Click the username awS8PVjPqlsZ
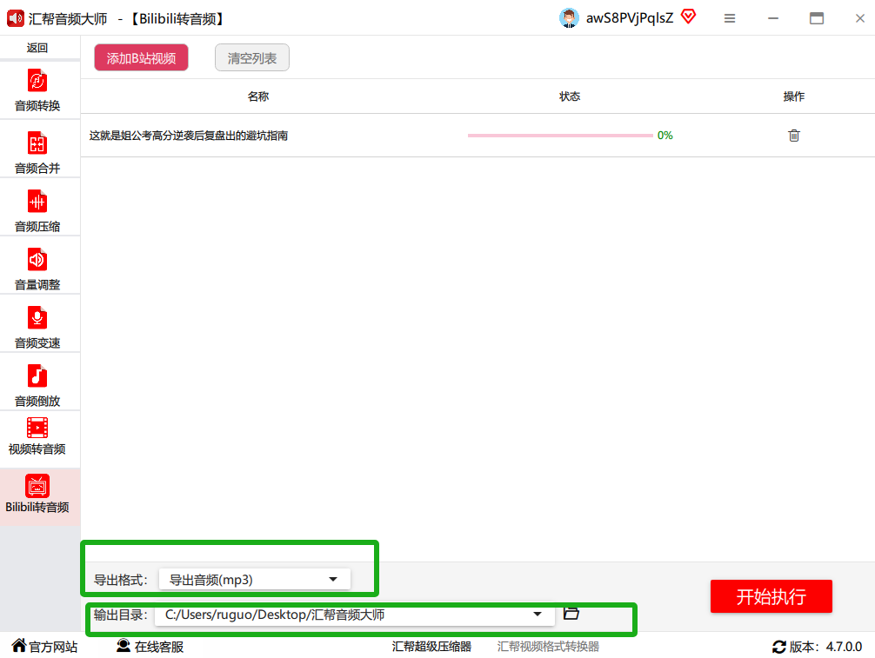Image resolution: width=875 pixels, height=658 pixels. coord(630,18)
